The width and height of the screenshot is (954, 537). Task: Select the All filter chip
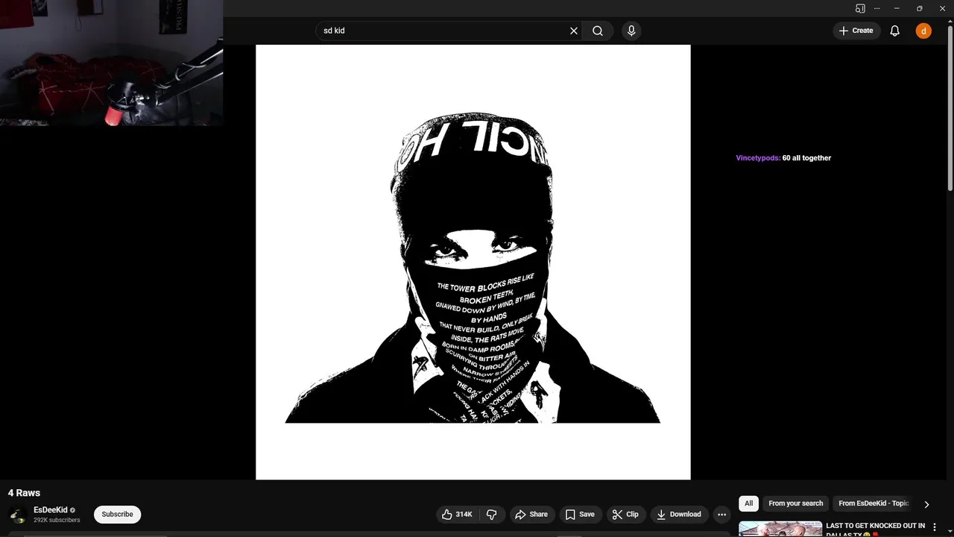pyautogui.click(x=748, y=503)
